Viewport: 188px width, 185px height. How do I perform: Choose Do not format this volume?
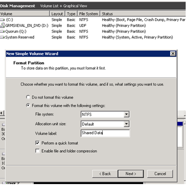click(x=28, y=97)
